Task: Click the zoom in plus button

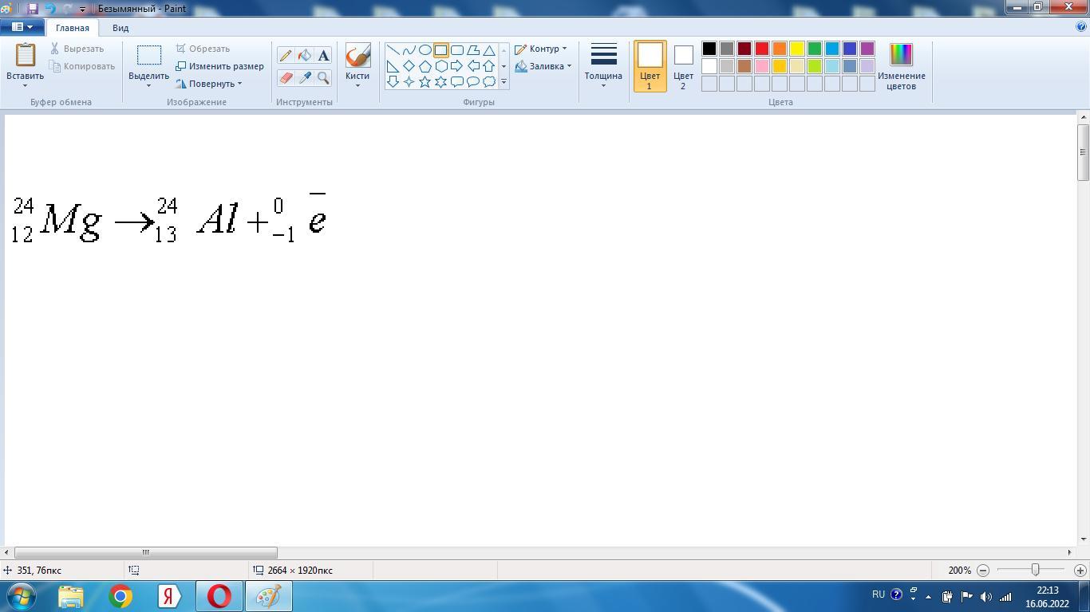Action: tap(1080, 571)
